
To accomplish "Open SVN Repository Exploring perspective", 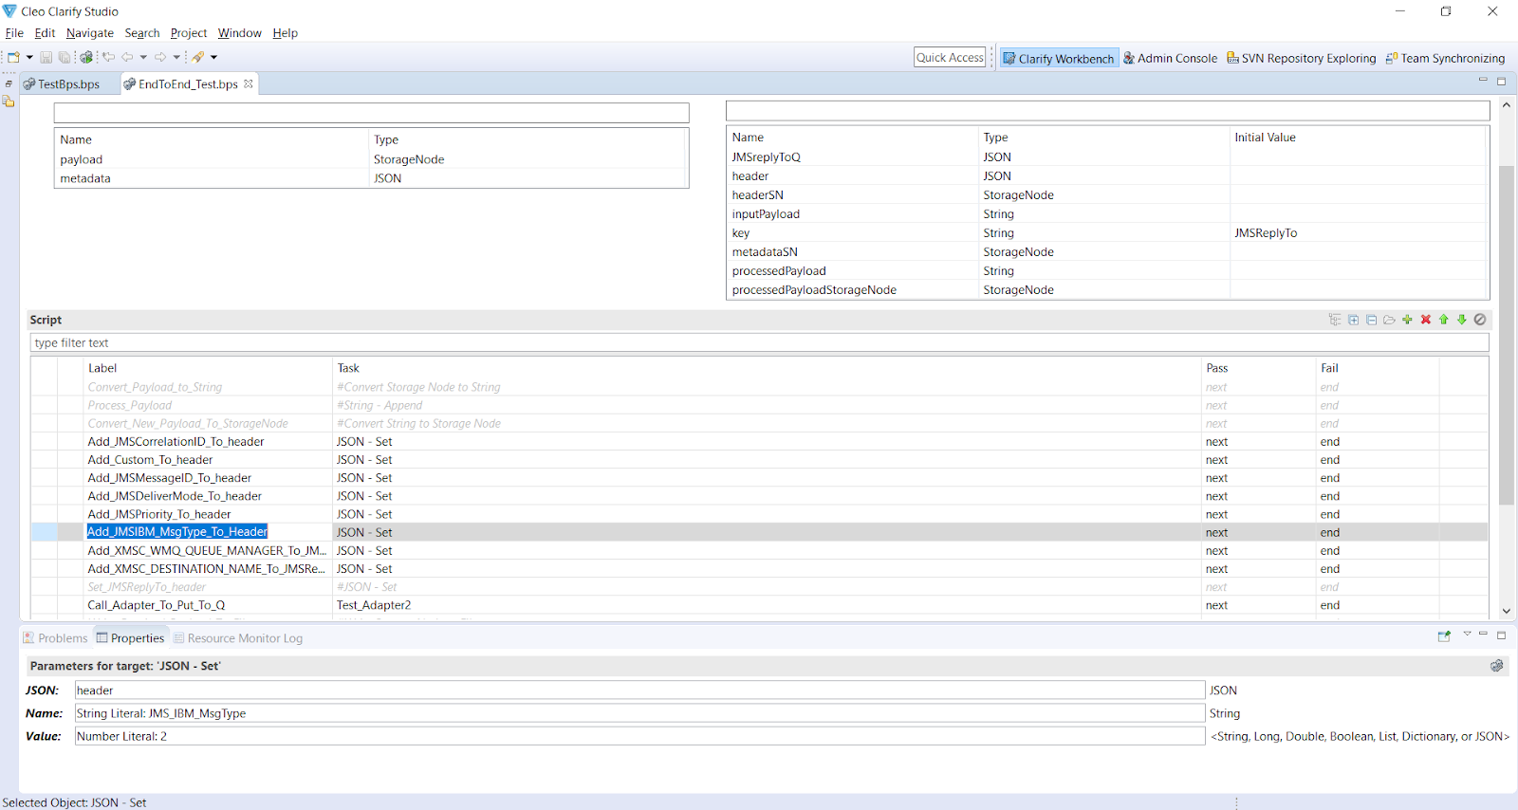I will pos(1301,58).
